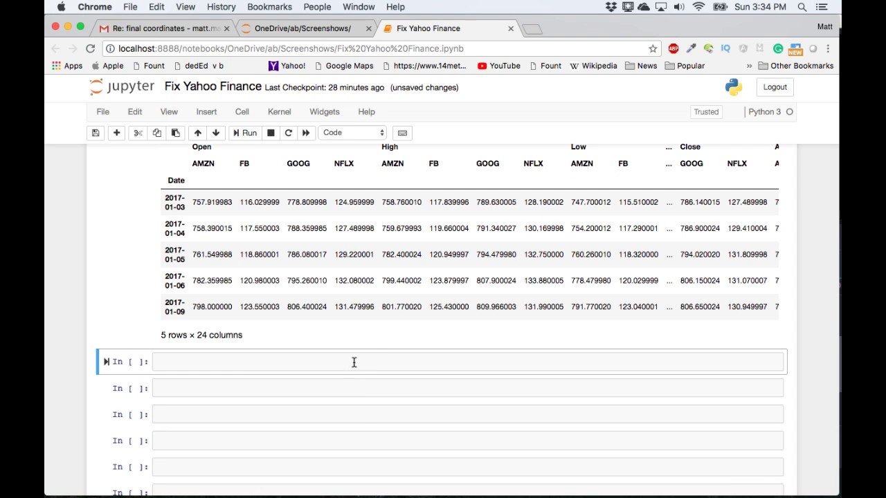The image size is (886, 498).
Task: Open the Bookmarks menu in macOS menu bar
Action: (x=269, y=7)
